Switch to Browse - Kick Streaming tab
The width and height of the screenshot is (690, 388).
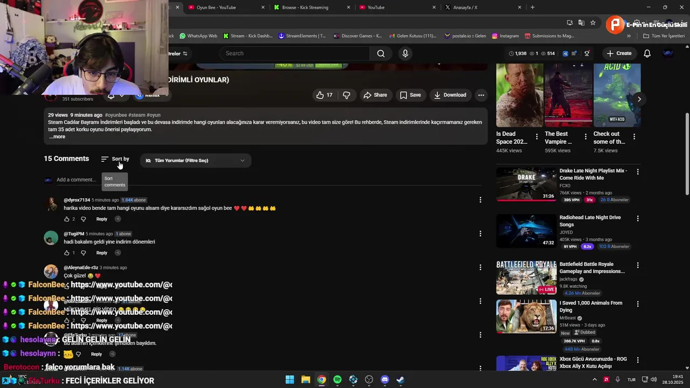(312, 8)
